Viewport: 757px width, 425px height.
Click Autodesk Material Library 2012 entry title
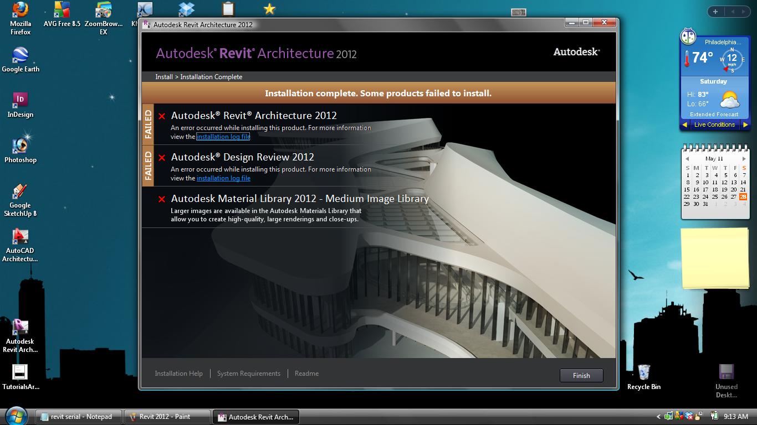[x=300, y=199]
